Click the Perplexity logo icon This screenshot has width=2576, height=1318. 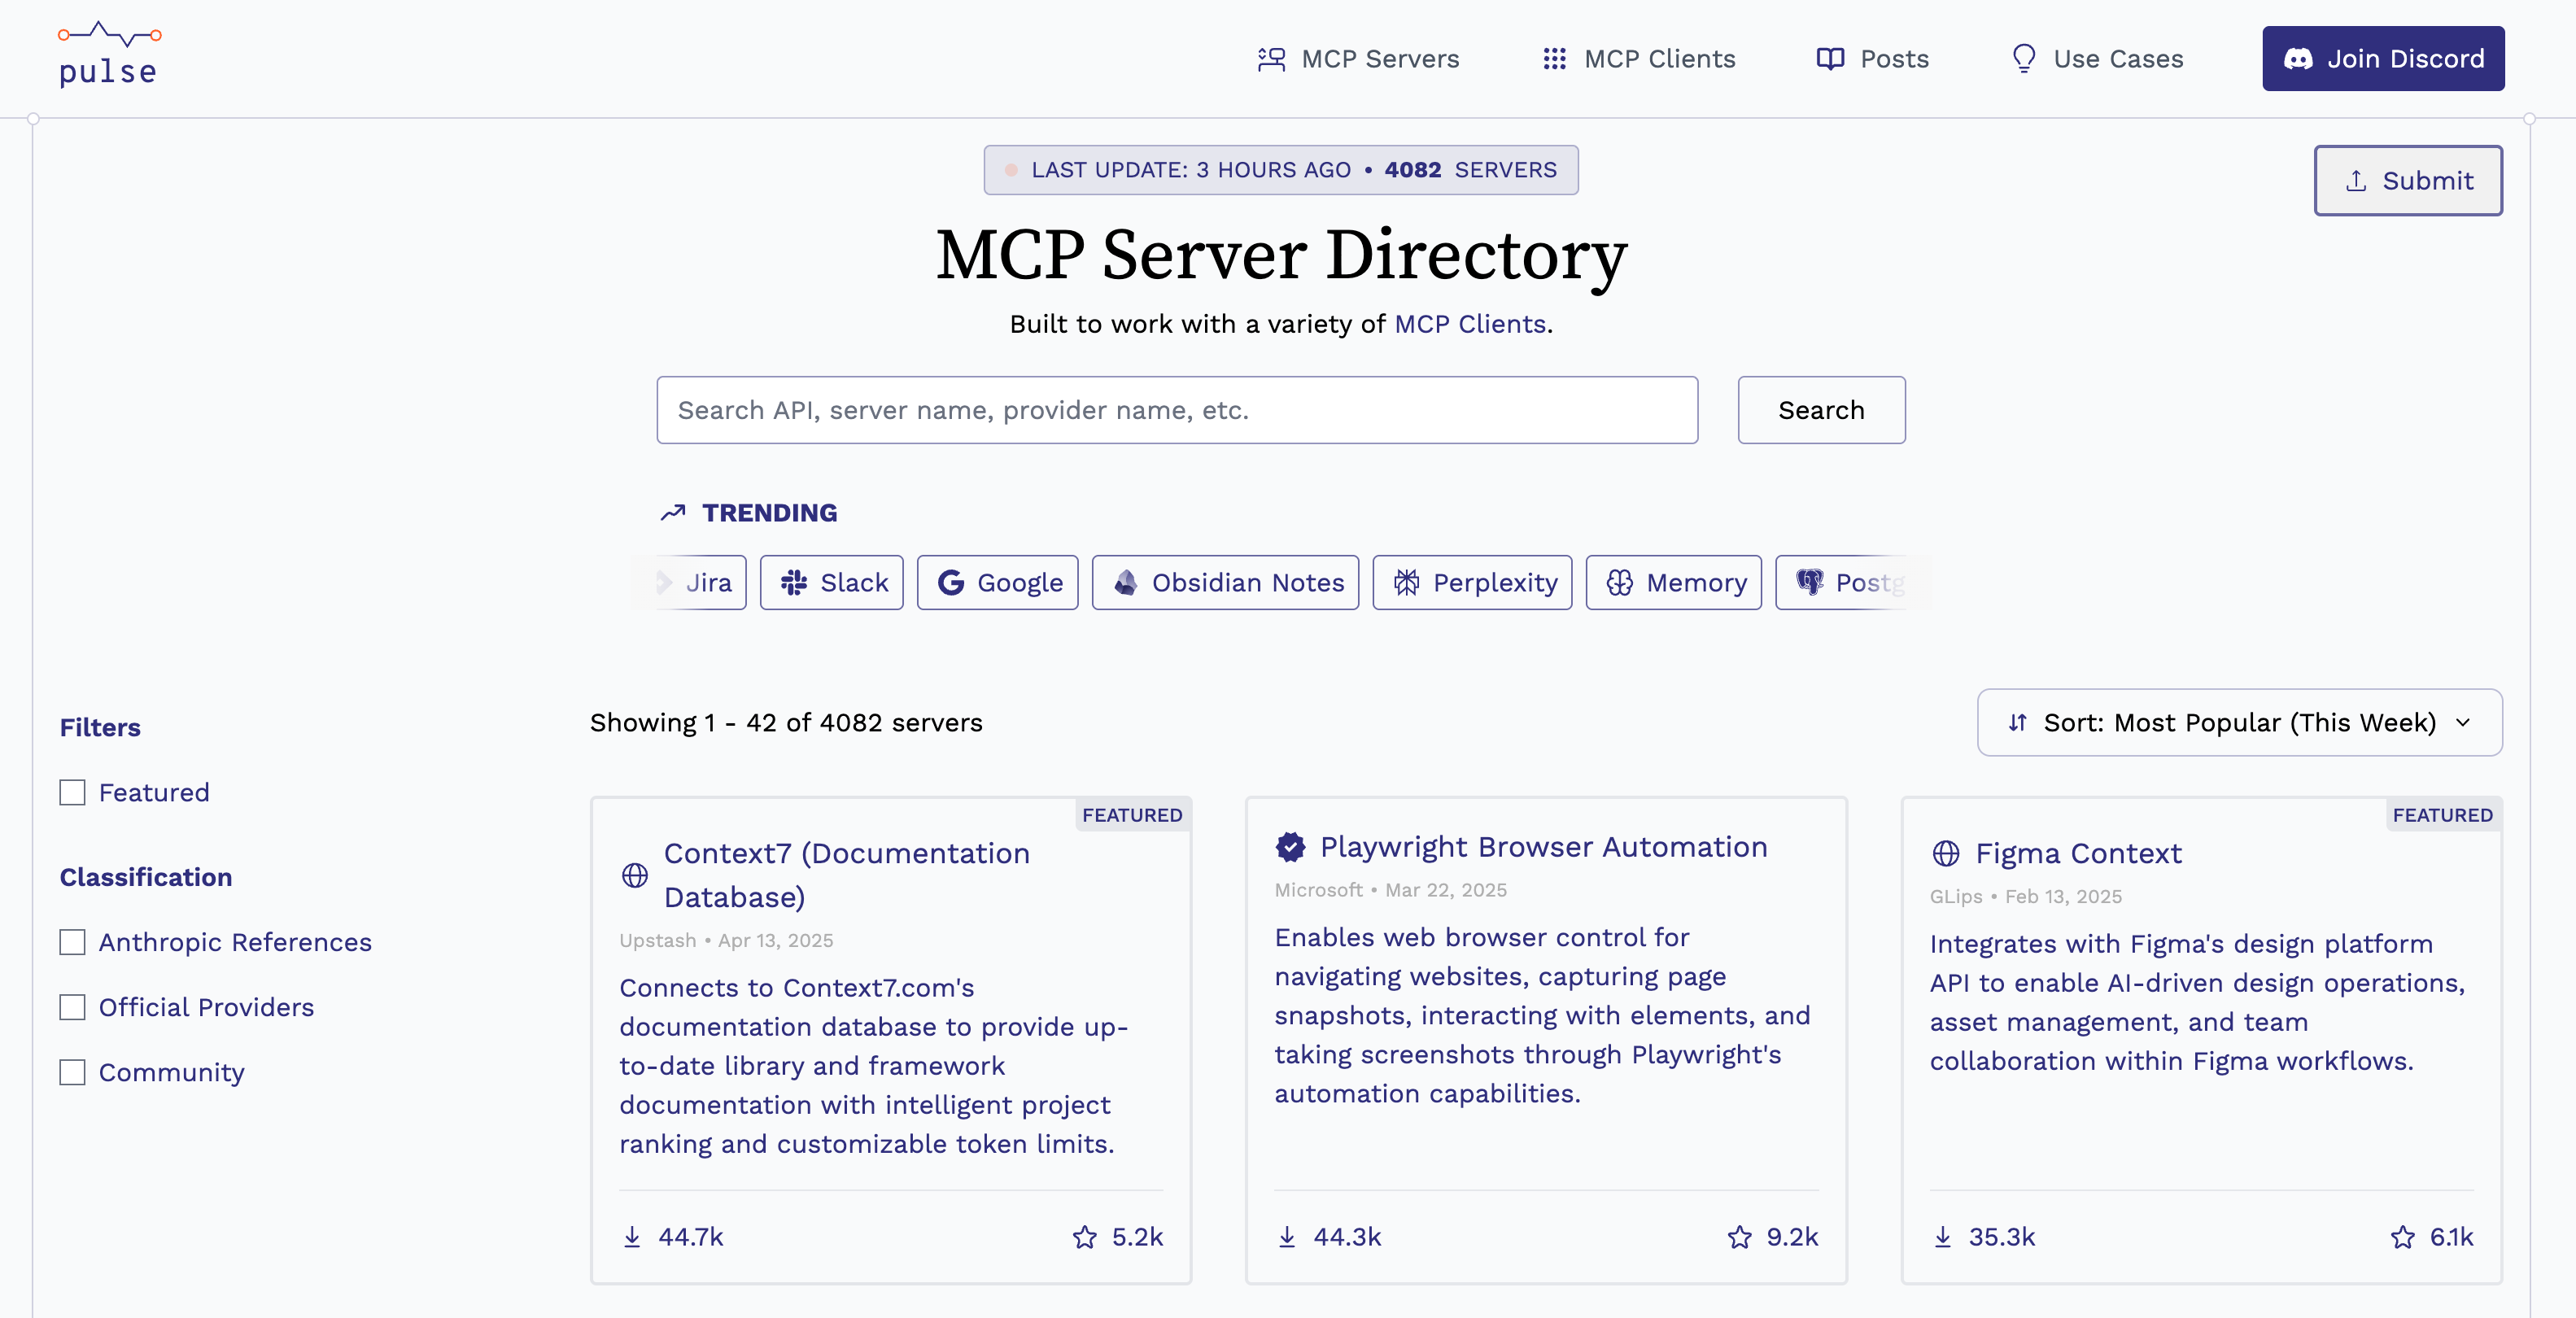point(1407,583)
